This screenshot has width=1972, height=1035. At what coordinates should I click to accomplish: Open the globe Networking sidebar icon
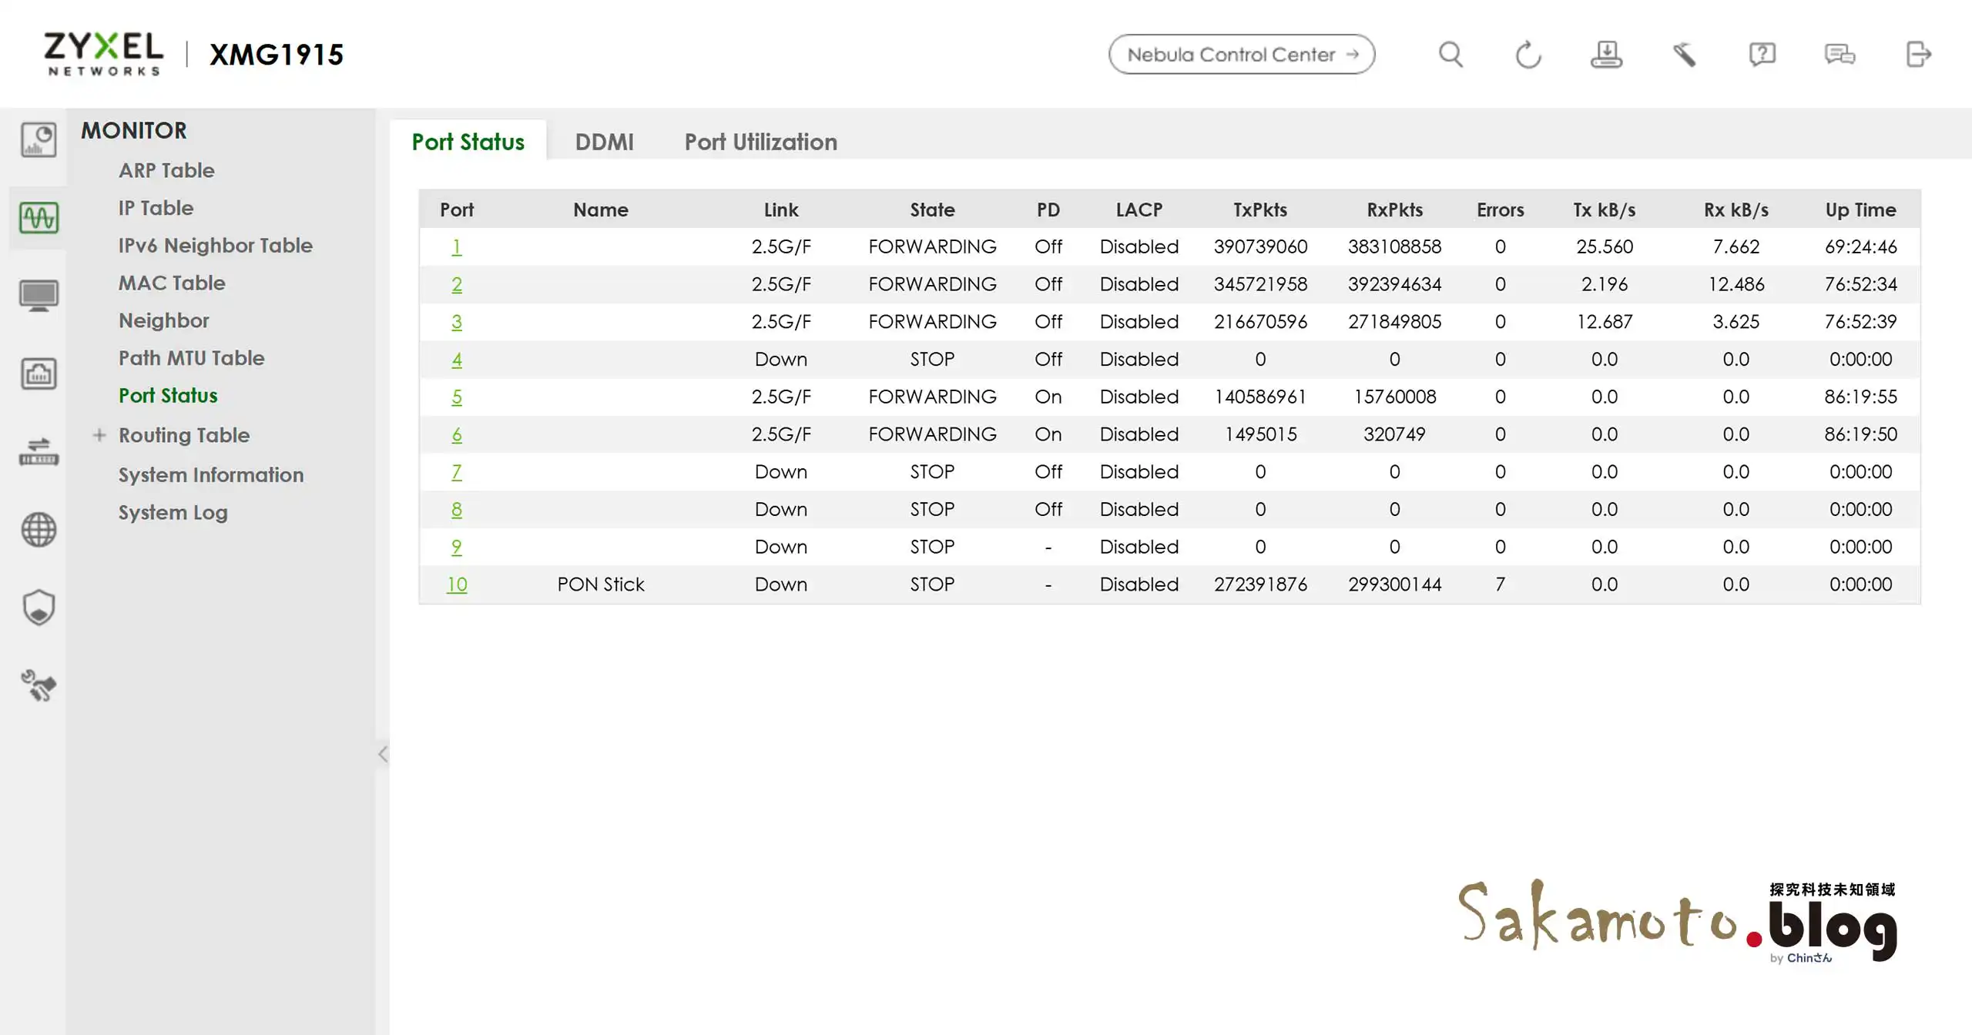(x=39, y=530)
